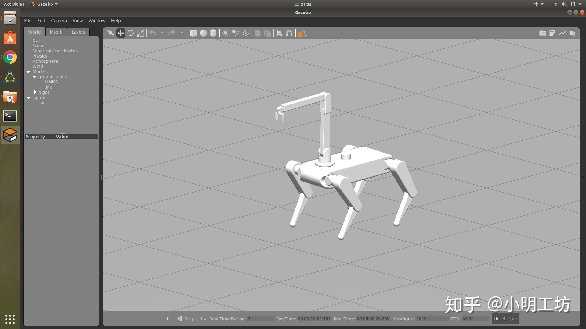Screen dimensions: 586x329
Task: Toggle translate mode tool
Action: pos(121,33)
